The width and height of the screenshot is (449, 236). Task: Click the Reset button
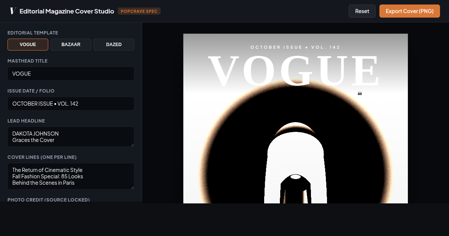[x=362, y=11]
